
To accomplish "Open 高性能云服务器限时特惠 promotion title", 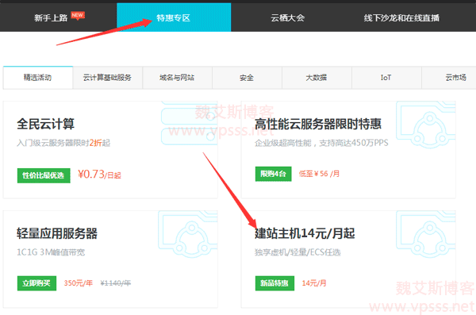I will [318, 124].
